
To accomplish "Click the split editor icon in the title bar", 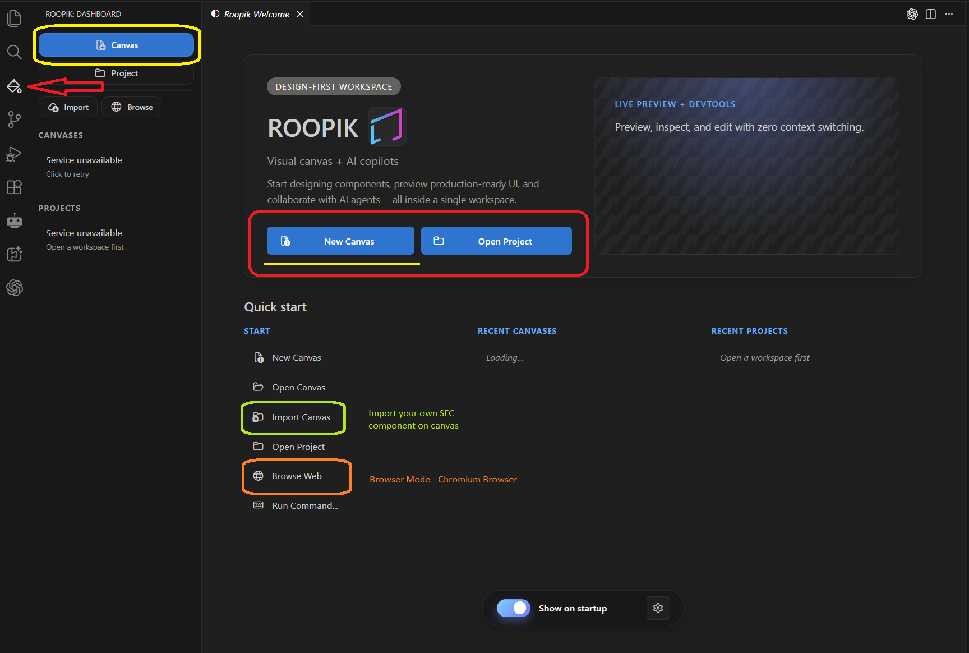I will click(x=931, y=13).
